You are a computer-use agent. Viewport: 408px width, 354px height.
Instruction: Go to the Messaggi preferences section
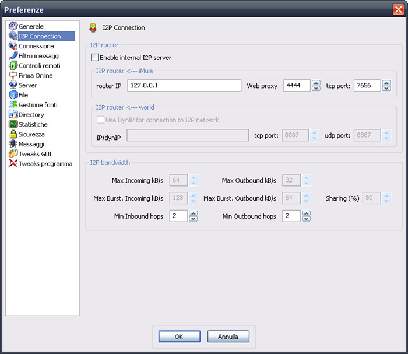tap(32, 144)
